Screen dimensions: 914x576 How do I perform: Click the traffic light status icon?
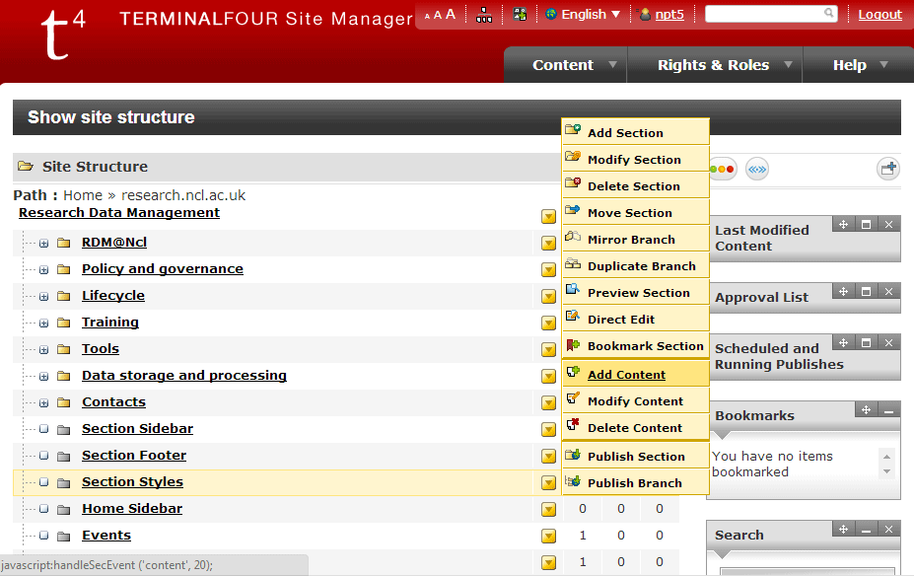(x=723, y=169)
